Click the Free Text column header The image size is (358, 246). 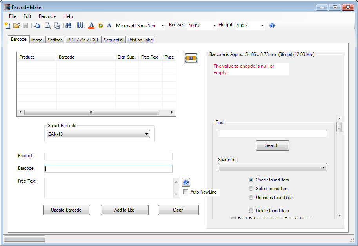tap(150, 57)
